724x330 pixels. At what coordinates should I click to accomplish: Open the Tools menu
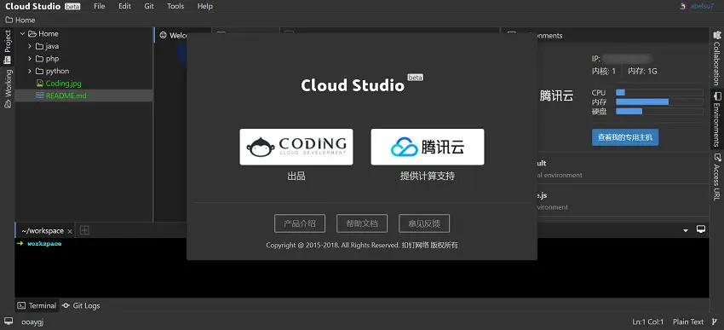click(x=175, y=7)
